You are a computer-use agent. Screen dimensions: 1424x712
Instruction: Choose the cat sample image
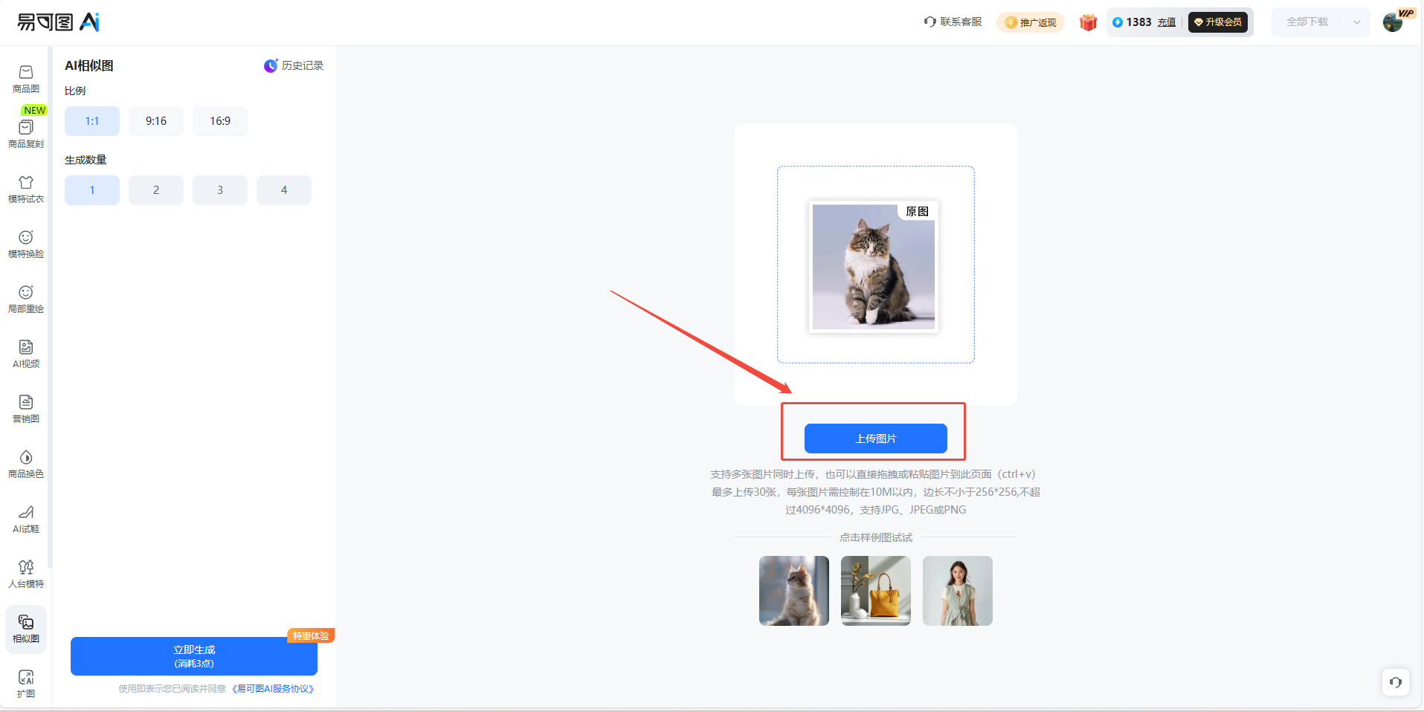(x=794, y=591)
